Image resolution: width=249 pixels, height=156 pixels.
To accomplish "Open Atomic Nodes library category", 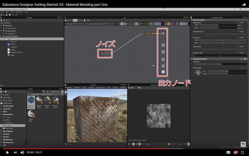I will (x=8, y=100).
